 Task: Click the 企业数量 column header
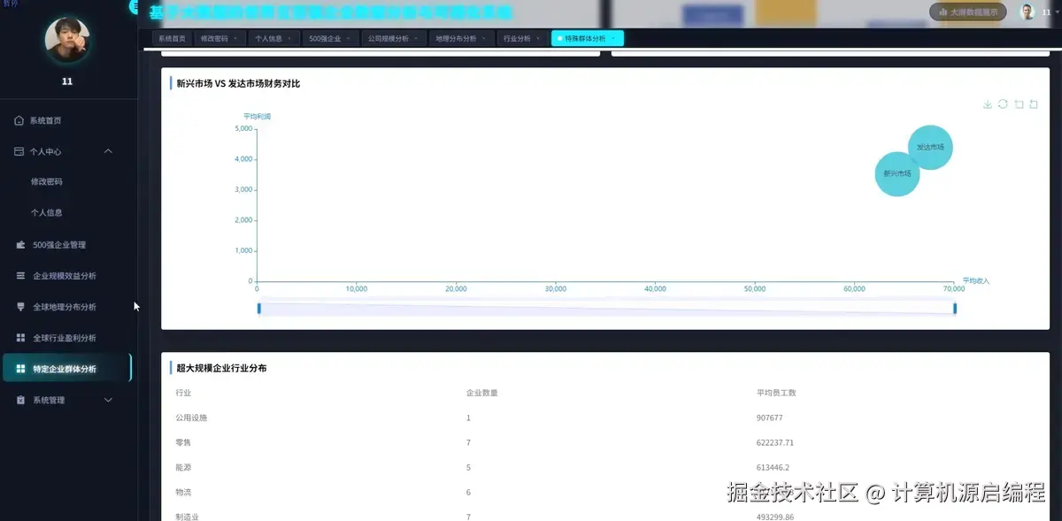tap(481, 393)
